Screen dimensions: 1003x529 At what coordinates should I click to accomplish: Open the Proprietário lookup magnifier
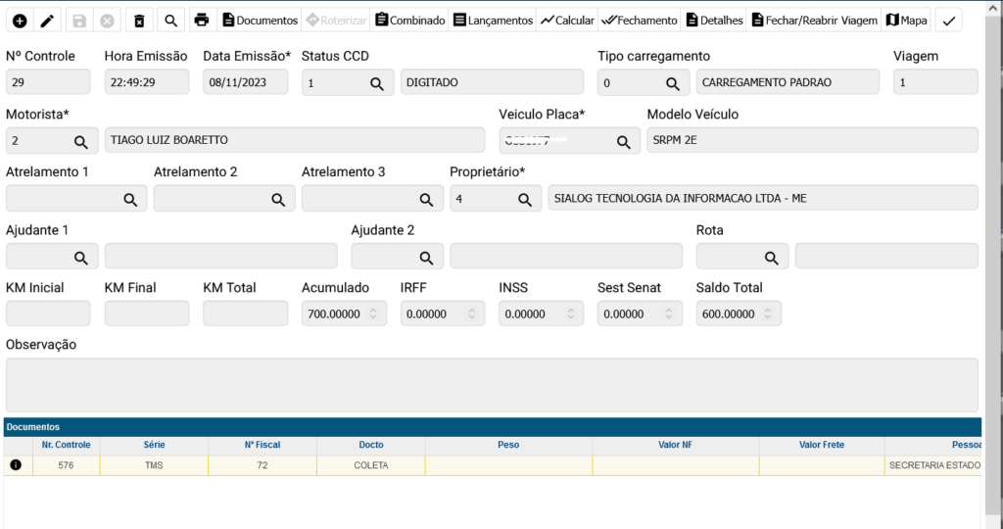[x=524, y=200]
